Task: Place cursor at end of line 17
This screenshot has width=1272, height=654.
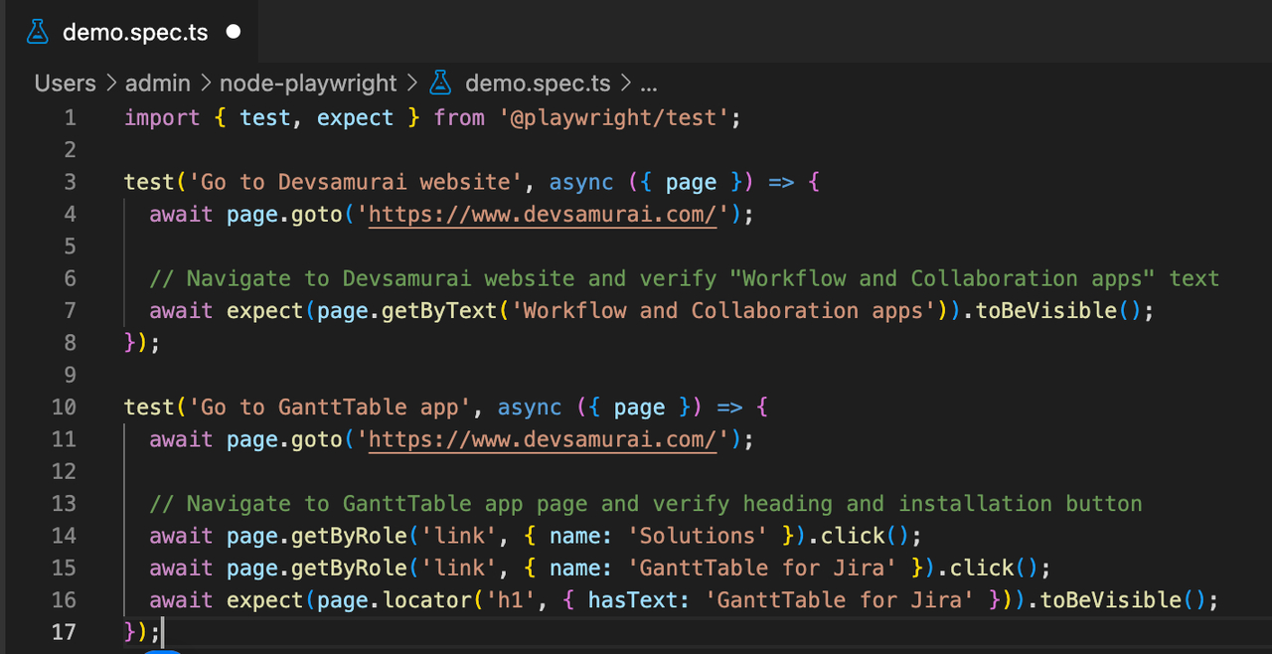Action: (162, 632)
